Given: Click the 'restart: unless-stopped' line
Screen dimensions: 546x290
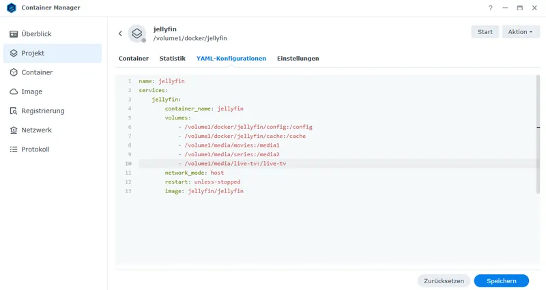Looking at the screenshot, I should pyautogui.click(x=203, y=182).
